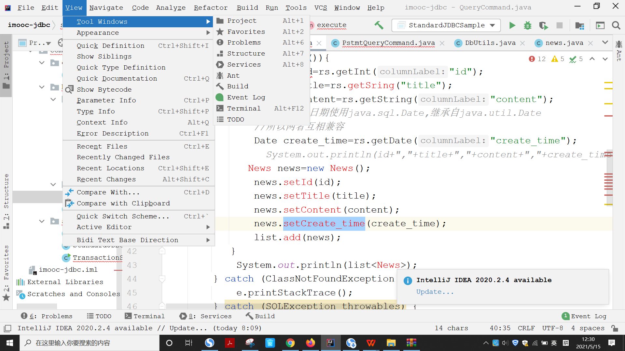
Task: Open Project view selector dropdown
Action: pos(35,43)
